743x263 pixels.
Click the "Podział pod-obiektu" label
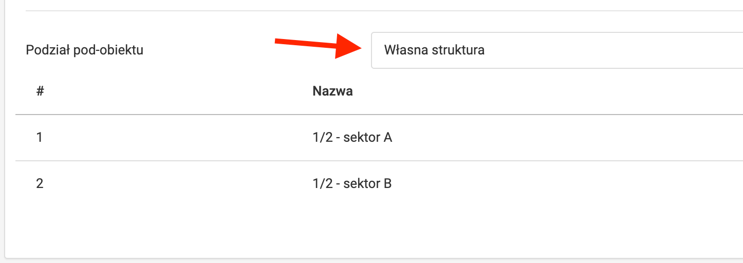(x=84, y=50)
